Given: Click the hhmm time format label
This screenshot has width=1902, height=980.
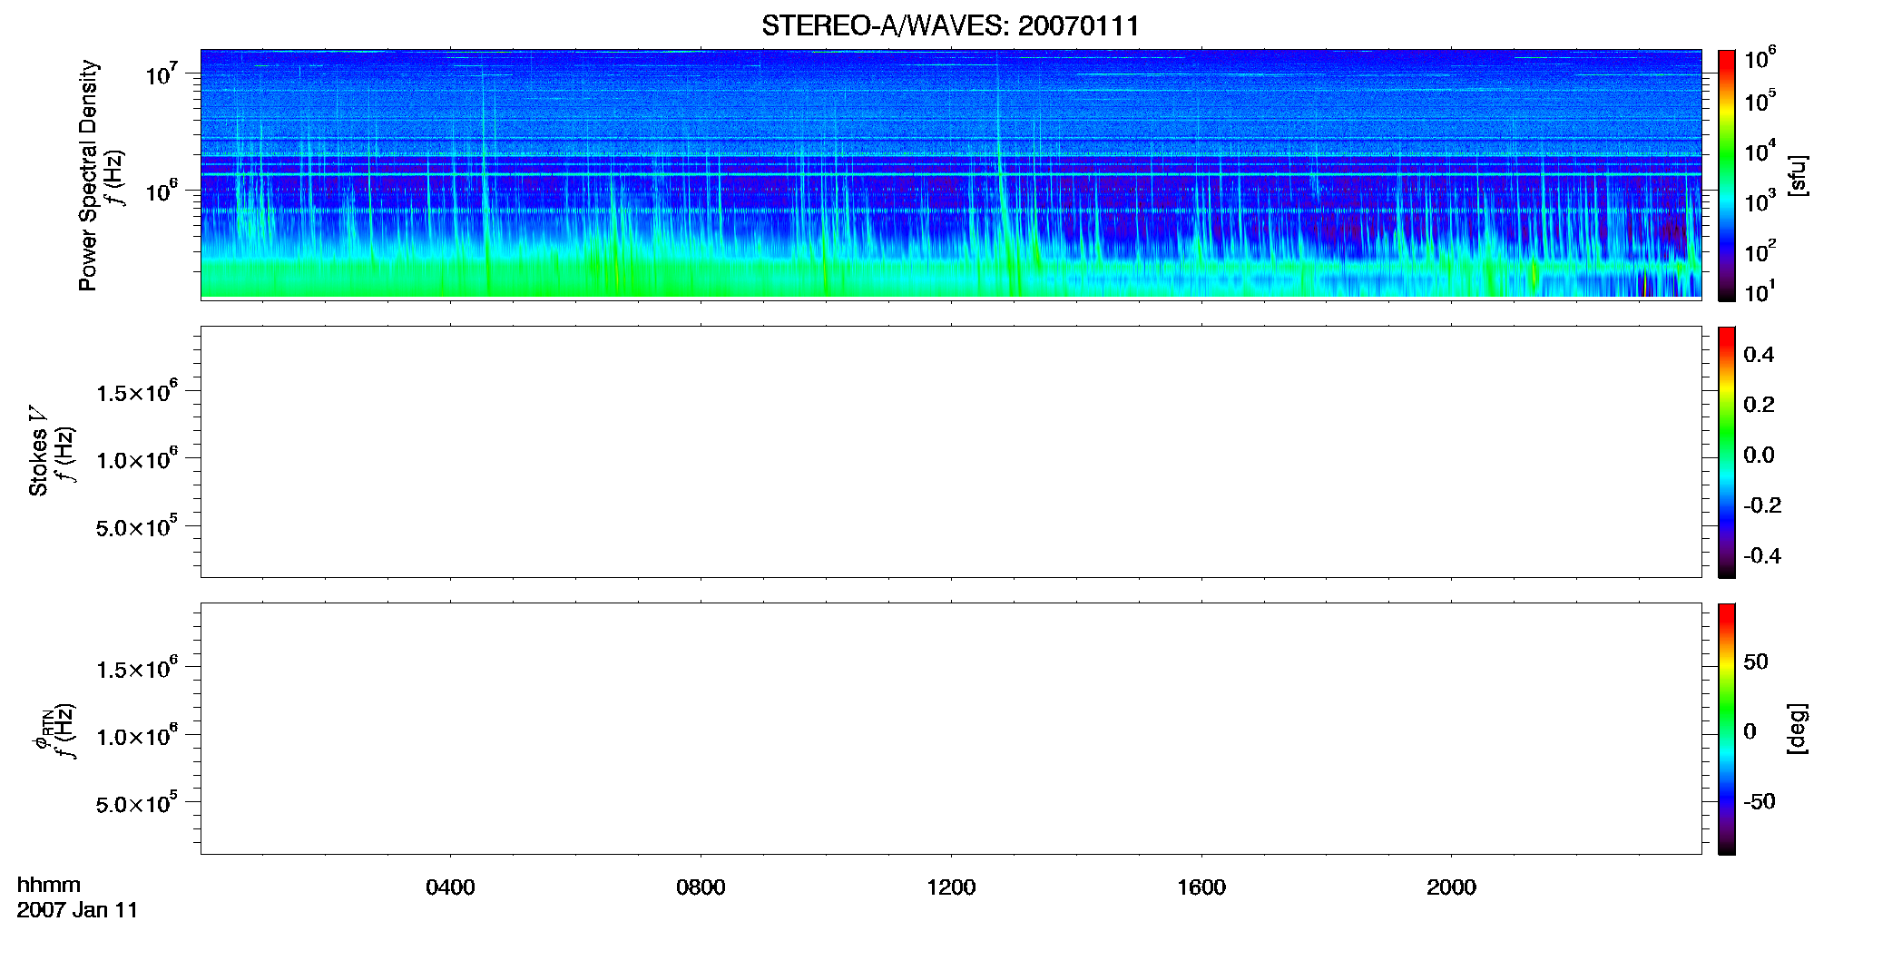Looking at the screenshot, I should pyautogui.click(x=49, y=885).
